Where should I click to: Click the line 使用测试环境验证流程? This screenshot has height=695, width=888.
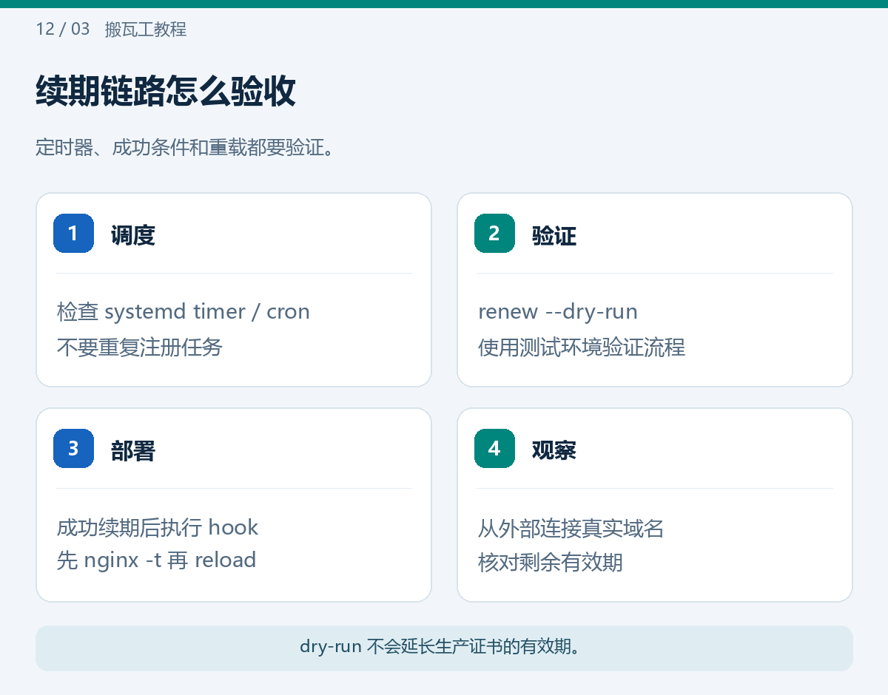[x=582, y=347]
